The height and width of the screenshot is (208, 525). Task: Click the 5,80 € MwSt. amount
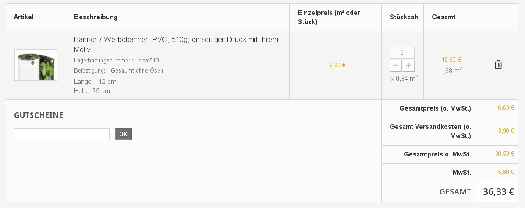506,172
